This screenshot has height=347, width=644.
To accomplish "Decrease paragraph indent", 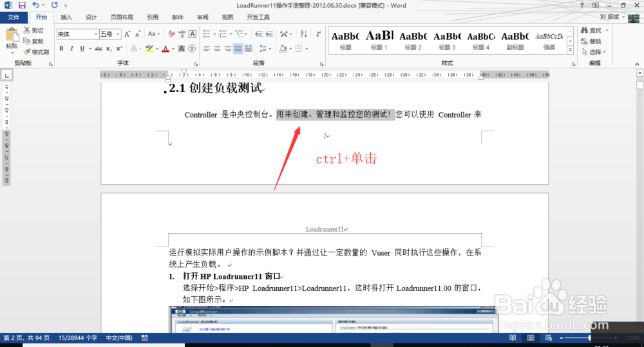I will pos(259,34).
